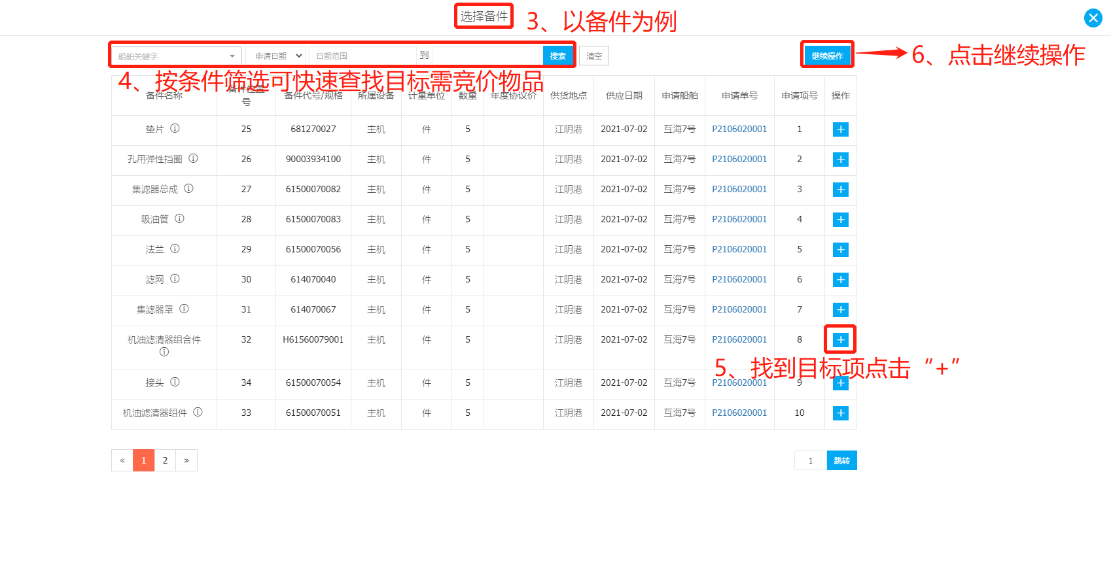
Task: Select 江阴港 cell in 垫片 row
Action: tap(569, 129)
